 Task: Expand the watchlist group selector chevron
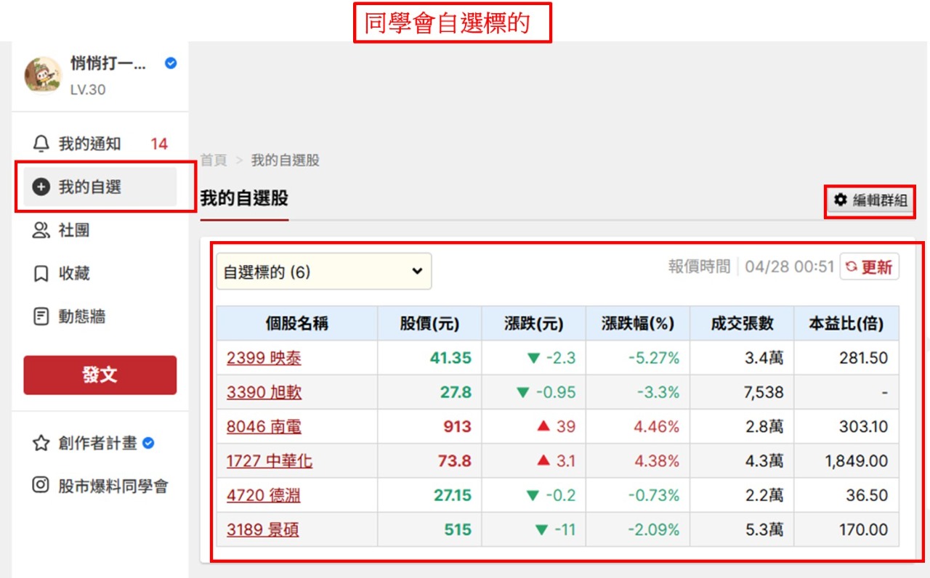416,271
